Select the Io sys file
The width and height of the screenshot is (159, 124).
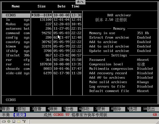tap(42, 20)
